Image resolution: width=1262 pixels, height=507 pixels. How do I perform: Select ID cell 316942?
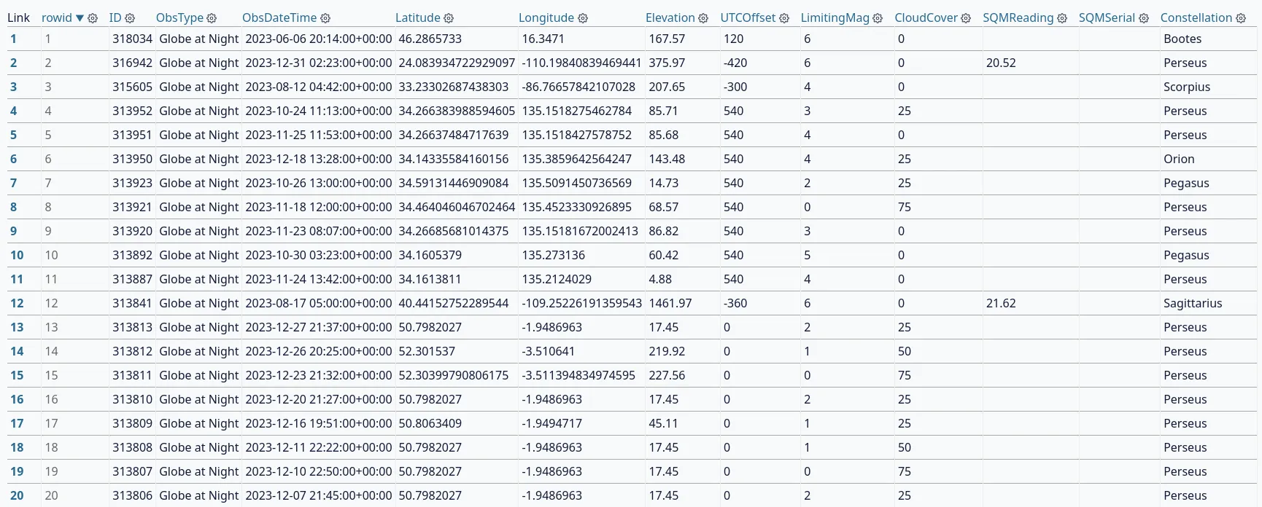tap(132, 63)
